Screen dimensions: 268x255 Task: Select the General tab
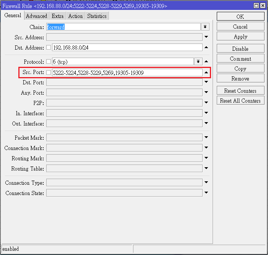[x=13, y=15]
